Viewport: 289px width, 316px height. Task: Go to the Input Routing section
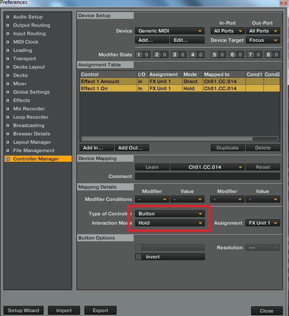pos(29,34)
